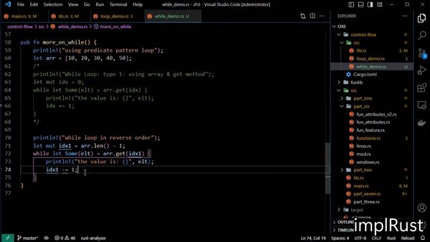Screen dimensions: 430x242
Task: Open editor More Actions ellipsis
Action: (322, 16)
